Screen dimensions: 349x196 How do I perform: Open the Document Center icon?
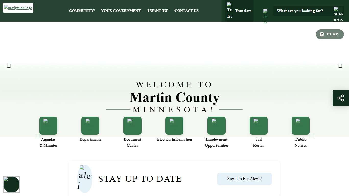132,126
